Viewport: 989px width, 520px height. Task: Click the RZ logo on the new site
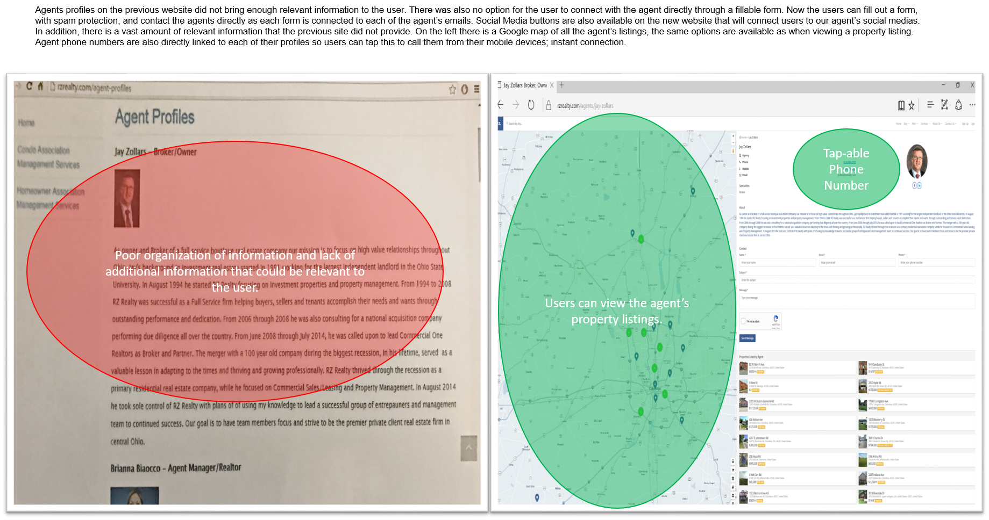tap(500, 124)
